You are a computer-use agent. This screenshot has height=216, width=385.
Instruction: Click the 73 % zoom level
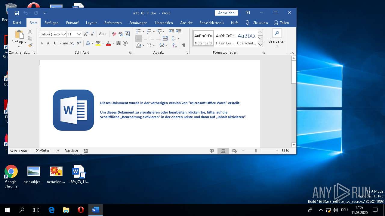click(285, 151)
